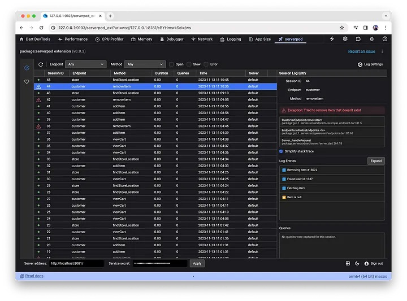Click the browser profile avatar
This screenshot has height=301, width=407.
click(x=375, y=28)
